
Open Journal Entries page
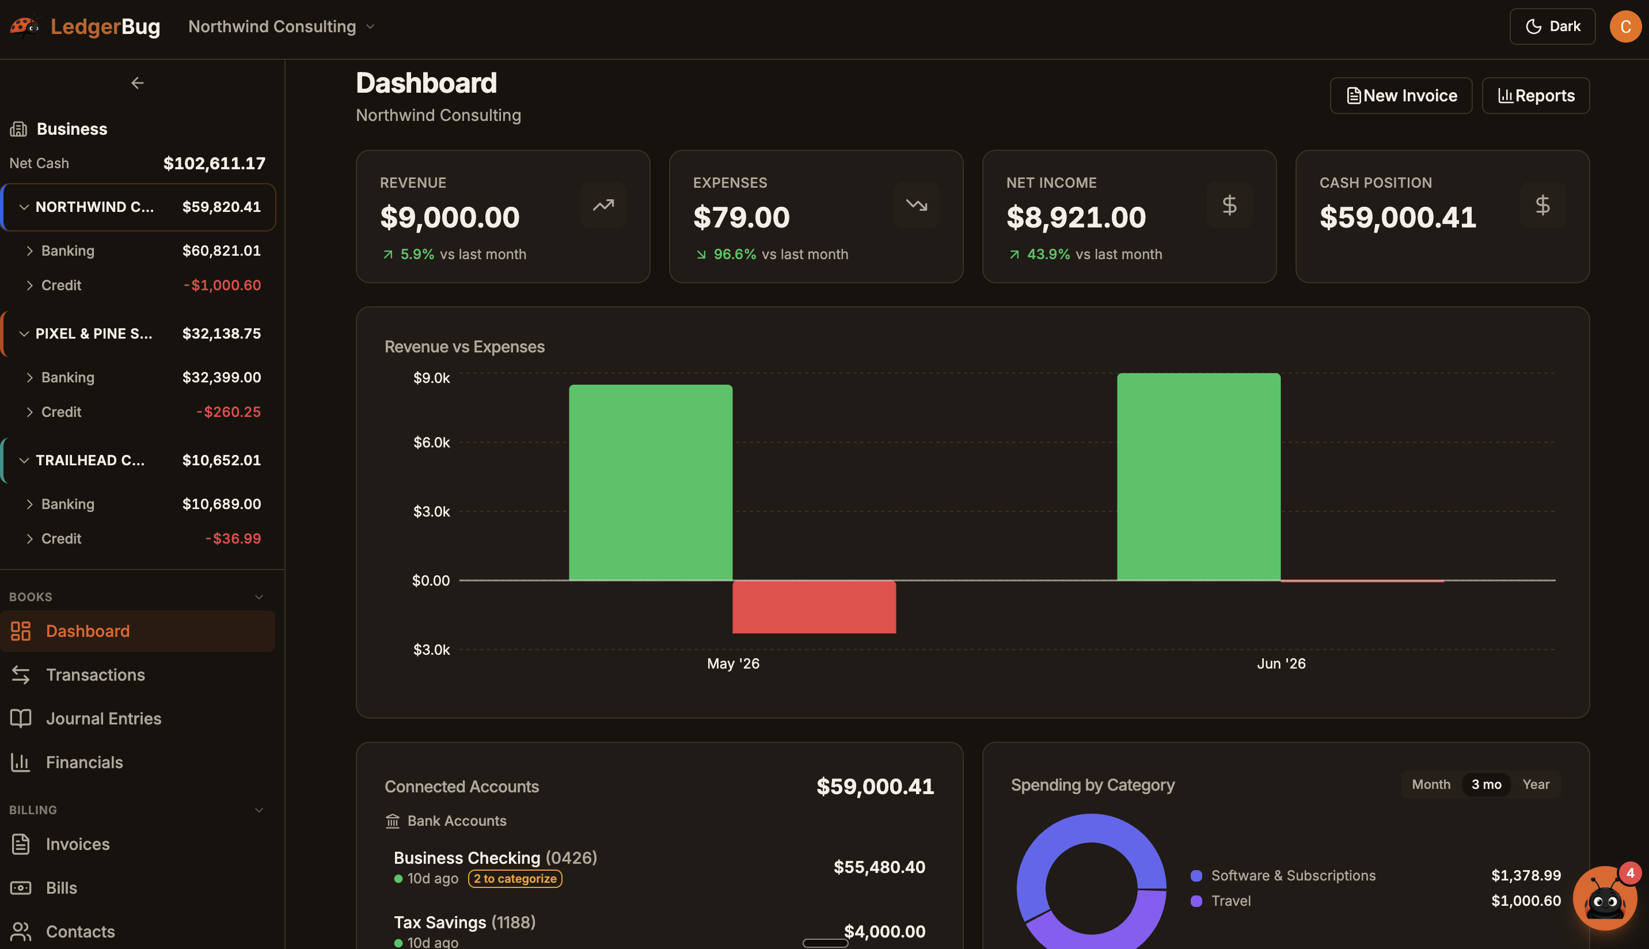(138, 718)
